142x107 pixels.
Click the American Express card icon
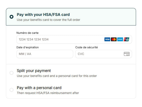120,39
